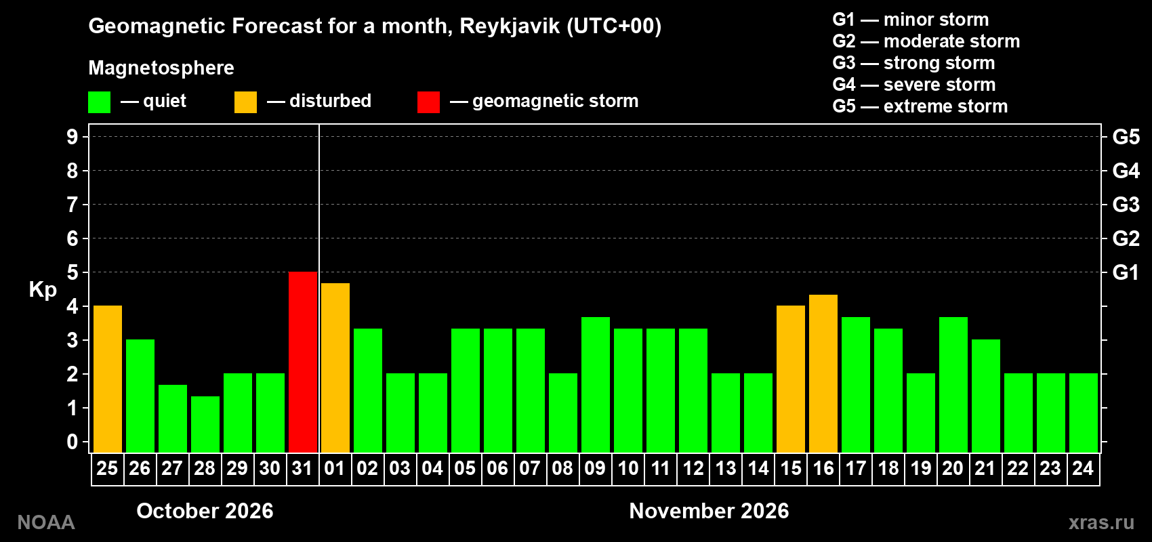
Task: Pick the red "geomagnetic storm" legend swatch
Action: [428, 102]
